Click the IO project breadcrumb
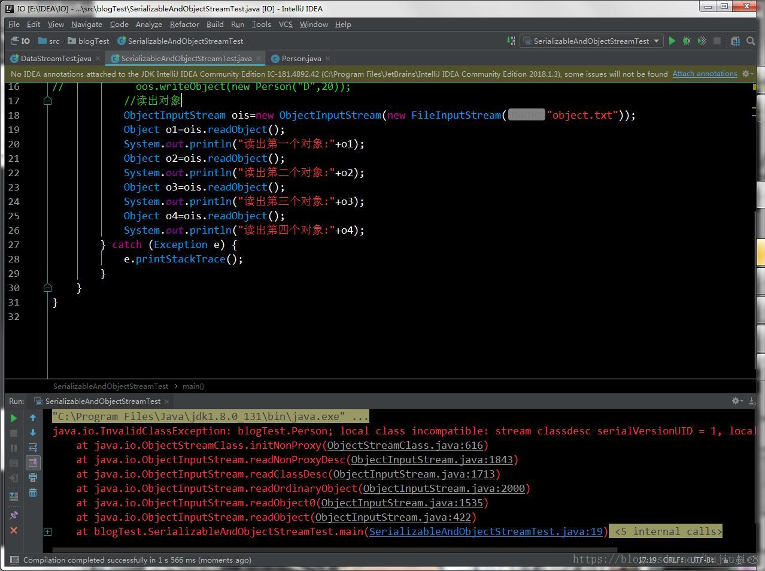Viewport: 765px width, 571px height. click(x=21, y=41)
